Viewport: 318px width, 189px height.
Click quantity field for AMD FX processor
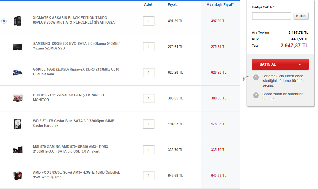tap(148, 176)
